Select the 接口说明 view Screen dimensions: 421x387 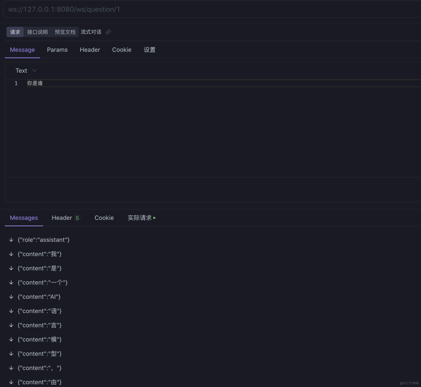[x=37, y=32]
